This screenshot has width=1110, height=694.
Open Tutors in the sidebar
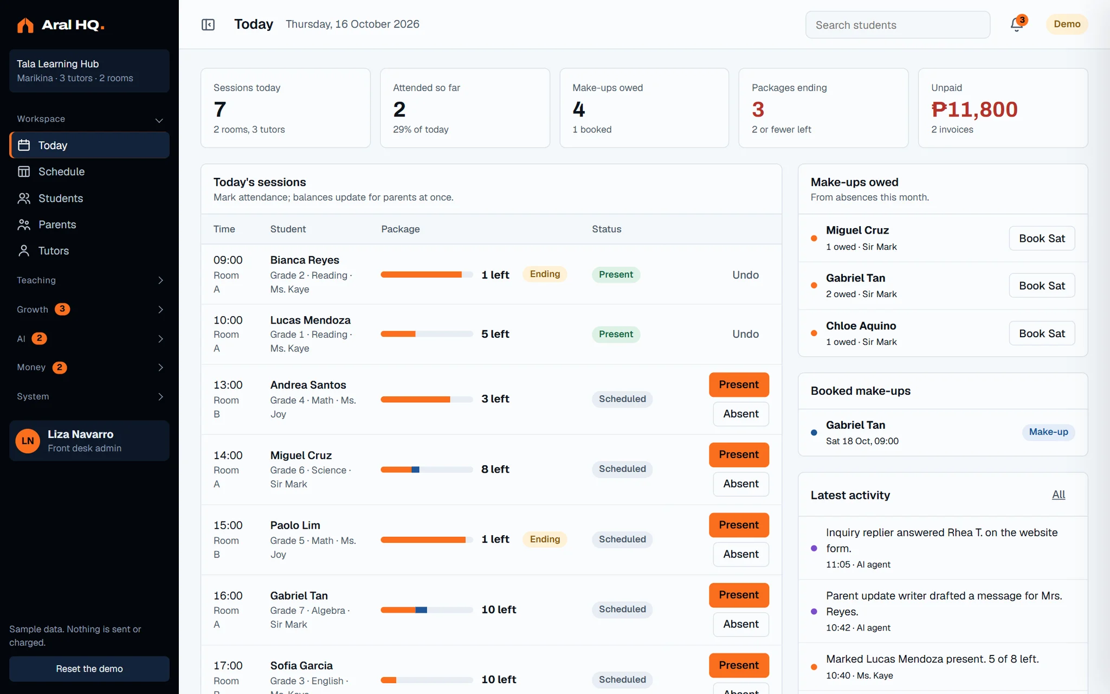click(89, 250)
